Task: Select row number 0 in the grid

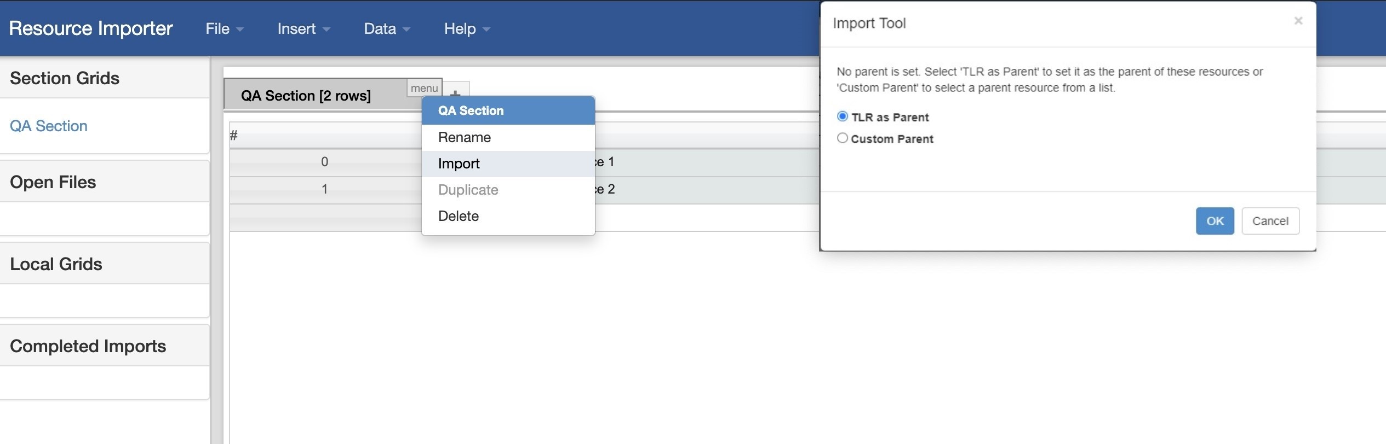Action: [x=324, y=162]
